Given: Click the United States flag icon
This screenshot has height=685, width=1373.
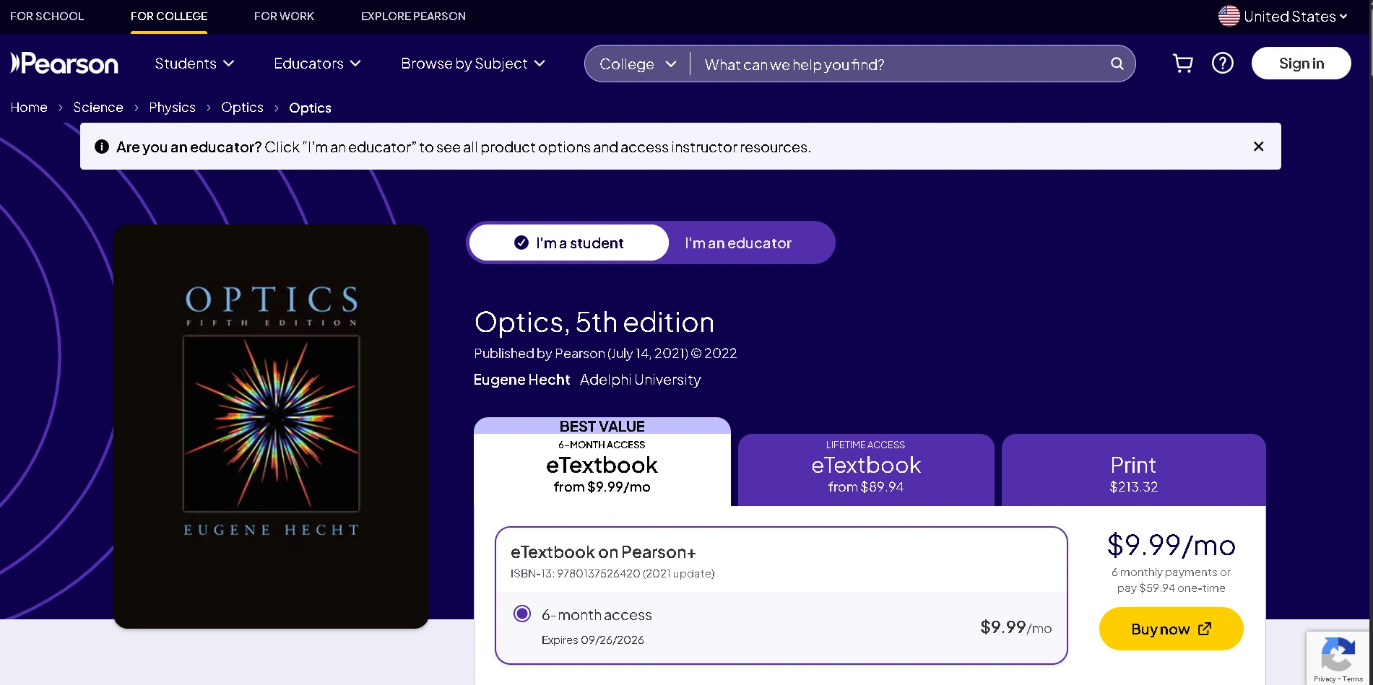Looking at the screenshot, I should click(x=1227, y=15).
